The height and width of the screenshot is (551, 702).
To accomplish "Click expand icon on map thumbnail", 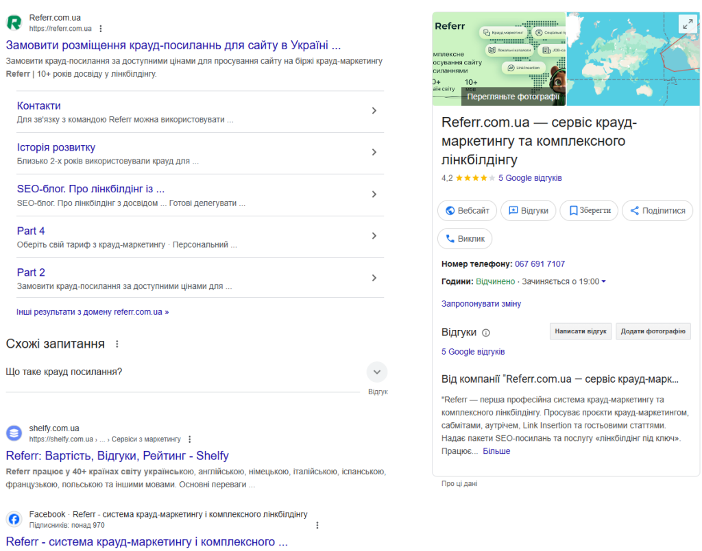I will point(687,25).
